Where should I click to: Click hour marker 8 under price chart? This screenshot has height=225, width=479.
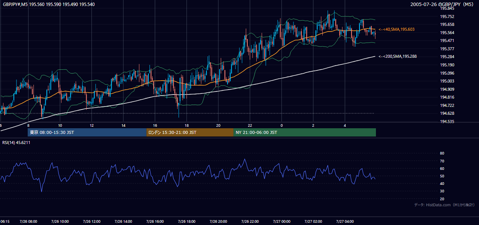pyautogui.click(x=28, y=125)
